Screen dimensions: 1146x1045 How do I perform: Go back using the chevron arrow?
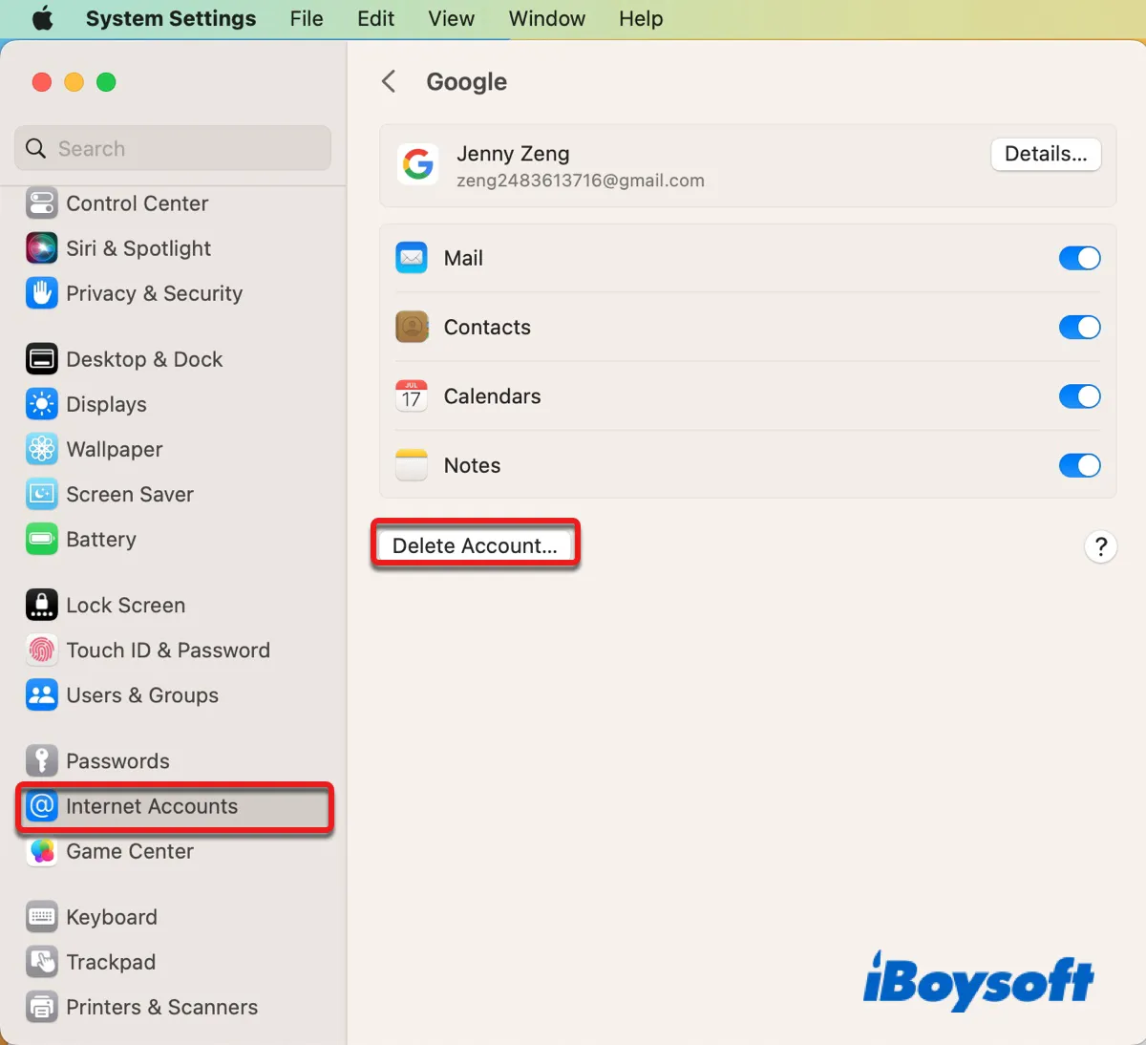point(389,81)
